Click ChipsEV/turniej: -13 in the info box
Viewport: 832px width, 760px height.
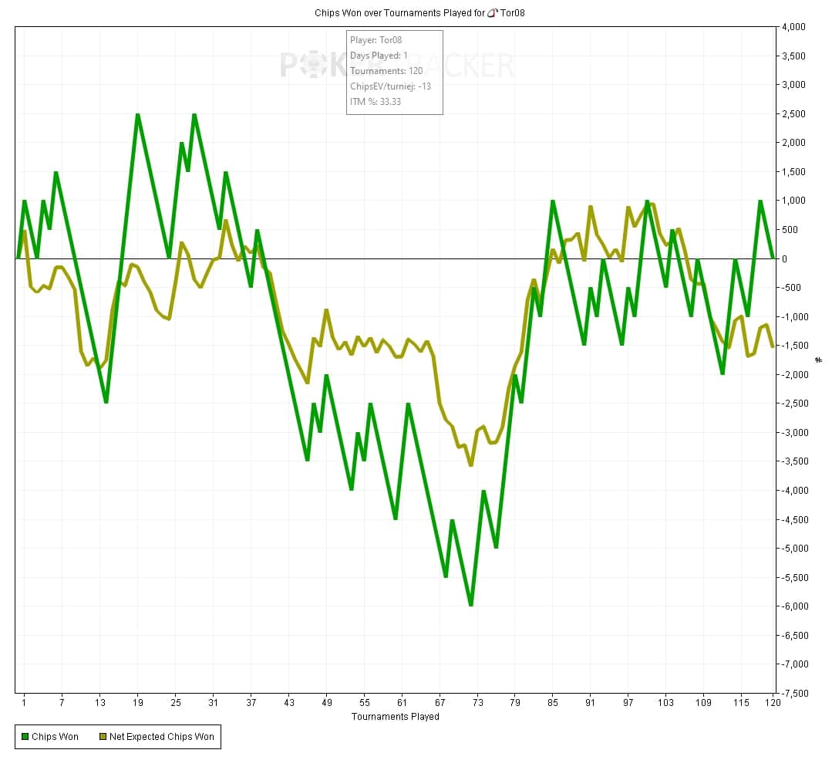390,86
